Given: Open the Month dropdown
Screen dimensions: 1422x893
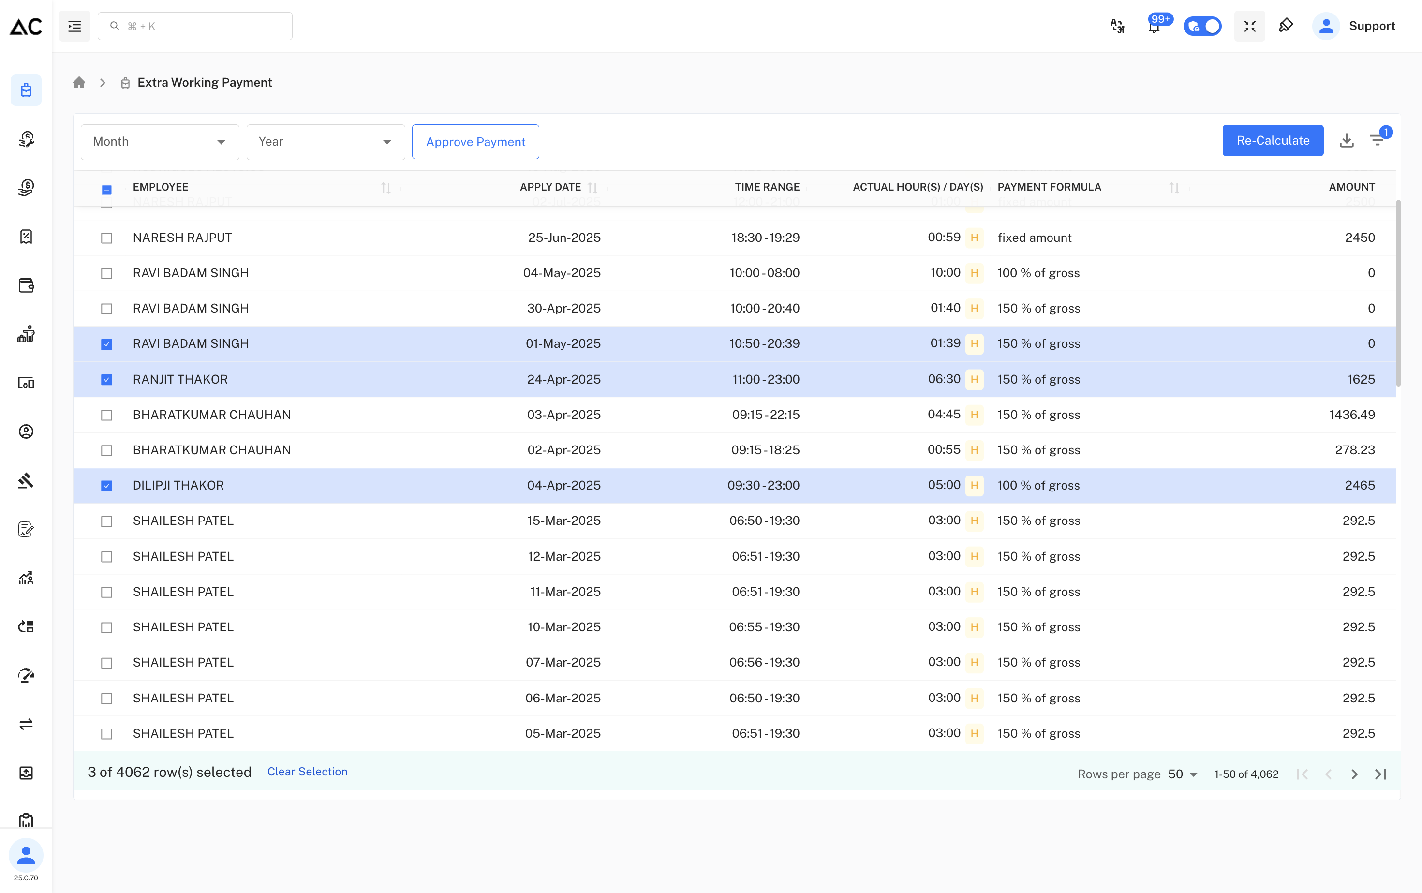Looking at the screenshot, I should pos(160,142).
